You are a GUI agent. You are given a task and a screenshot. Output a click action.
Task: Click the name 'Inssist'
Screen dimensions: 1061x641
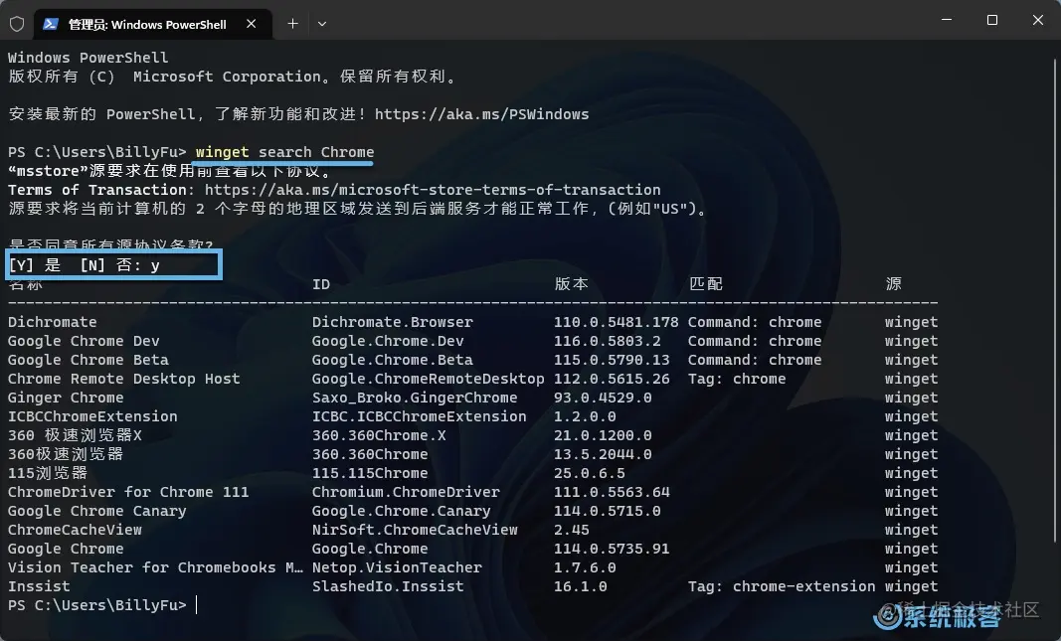coord(39,587)
